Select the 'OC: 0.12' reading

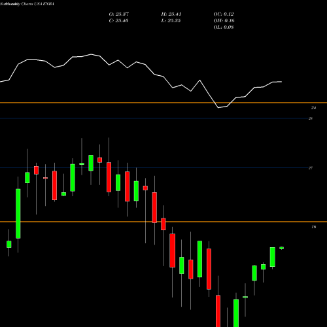224,14
